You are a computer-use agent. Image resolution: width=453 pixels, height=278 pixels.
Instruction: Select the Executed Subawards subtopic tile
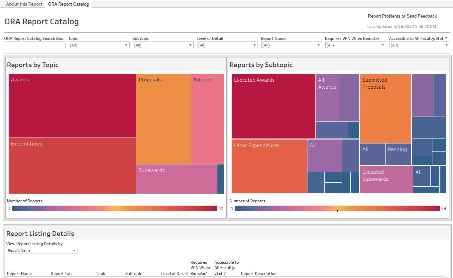tap(386, 180)
